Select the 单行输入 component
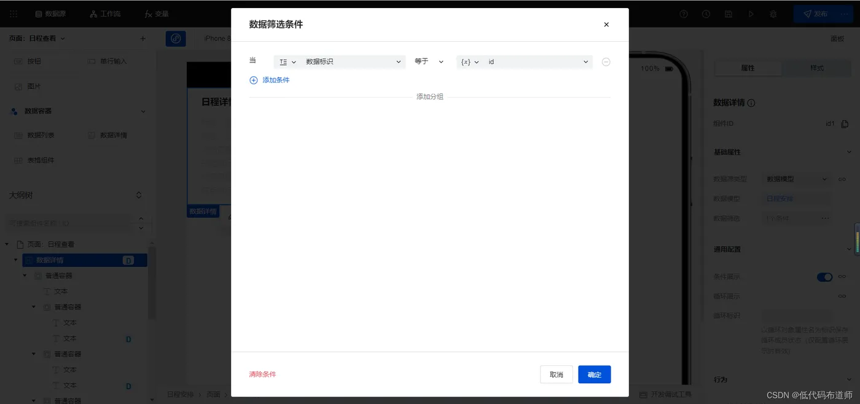The height and width of the screenshot is (404, 860). (x=107, y=61)
